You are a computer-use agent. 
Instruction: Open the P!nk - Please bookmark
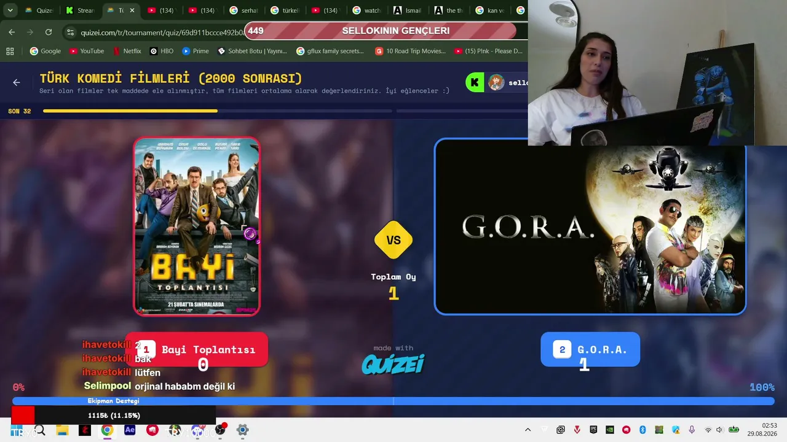(488, 51)
